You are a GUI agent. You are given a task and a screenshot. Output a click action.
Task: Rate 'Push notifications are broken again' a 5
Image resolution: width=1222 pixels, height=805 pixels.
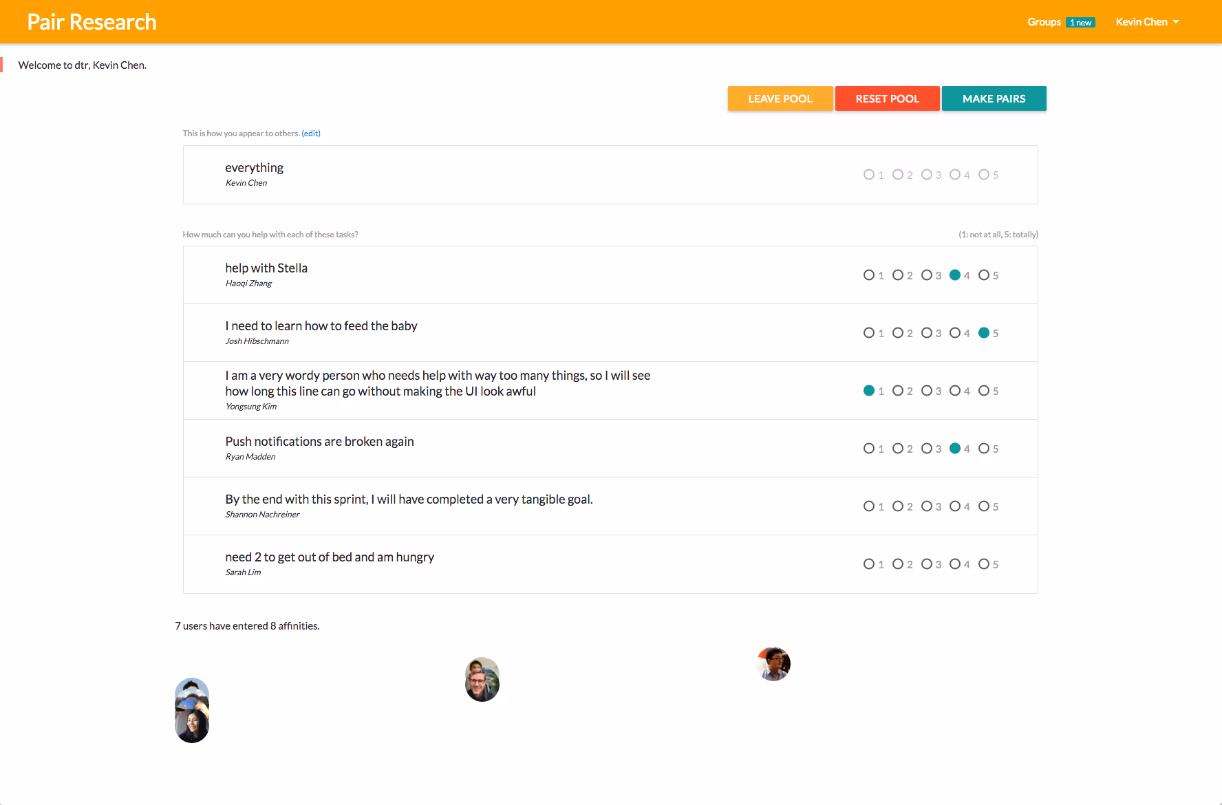[x=983, y=448]
